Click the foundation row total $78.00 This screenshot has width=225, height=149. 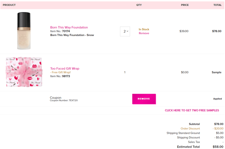click(217, 31)
